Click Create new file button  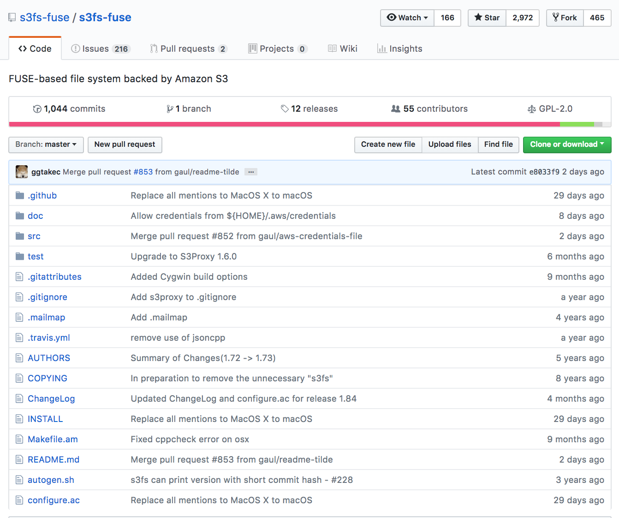point(388,145)
